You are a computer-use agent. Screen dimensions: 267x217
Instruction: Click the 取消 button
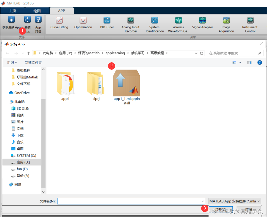249,210
